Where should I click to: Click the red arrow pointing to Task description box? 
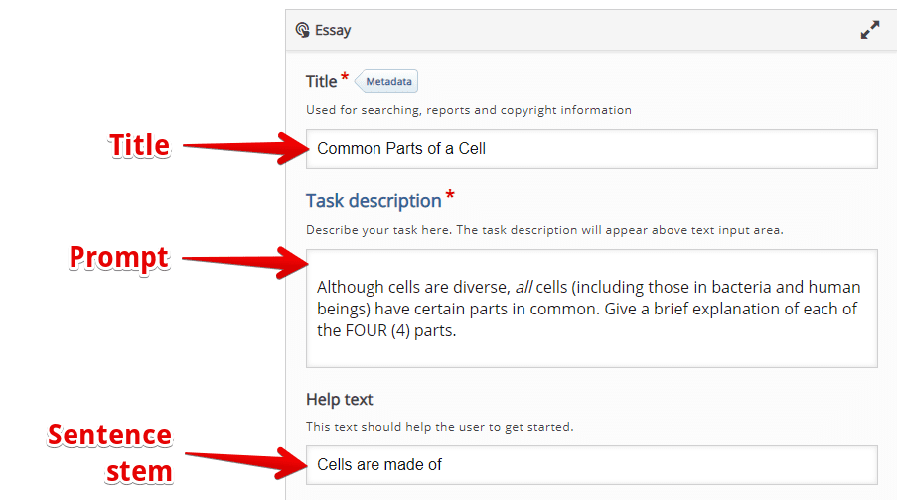(x=246, y=262)
